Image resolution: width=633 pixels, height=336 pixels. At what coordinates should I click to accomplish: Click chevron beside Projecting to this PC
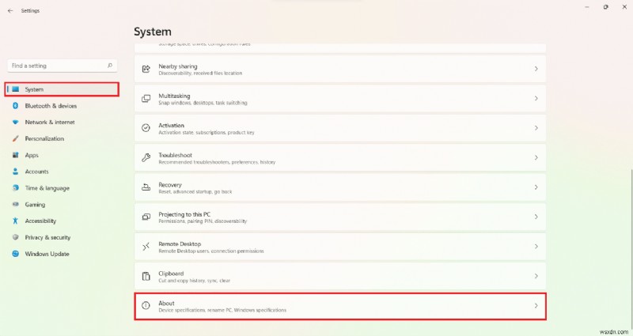pyautogui.click(x=536, y=217)
